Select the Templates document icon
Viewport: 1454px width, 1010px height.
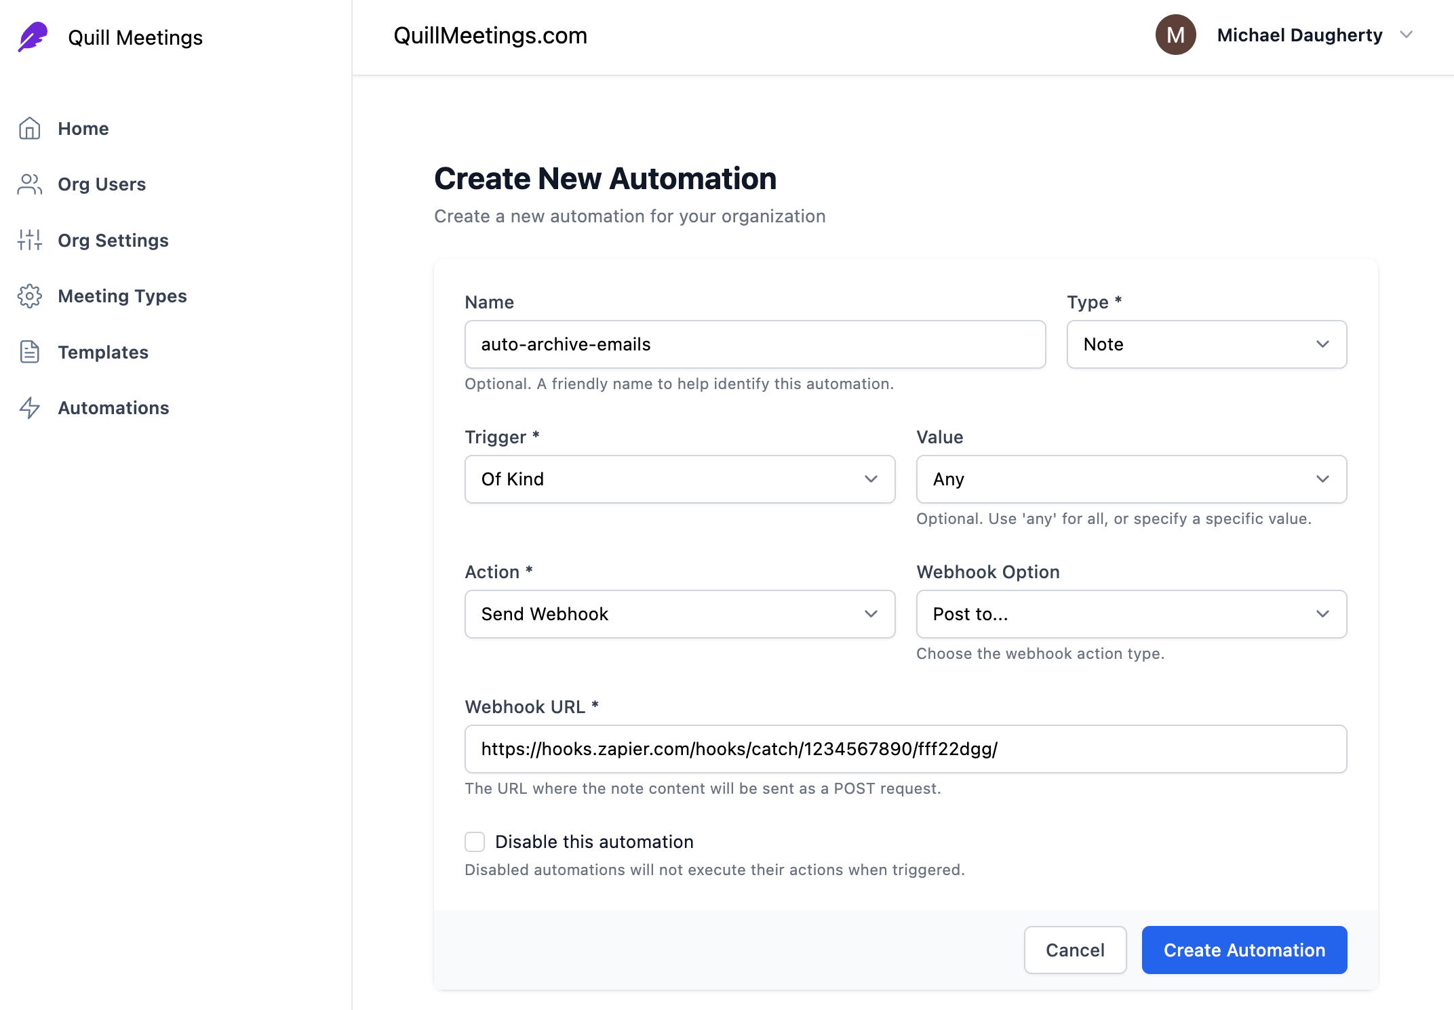29,352
